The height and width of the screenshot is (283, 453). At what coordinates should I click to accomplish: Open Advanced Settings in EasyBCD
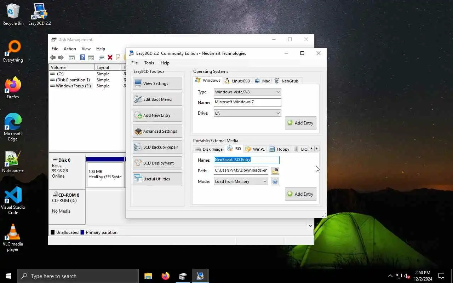pyautogui.click(x=157, y=131)
